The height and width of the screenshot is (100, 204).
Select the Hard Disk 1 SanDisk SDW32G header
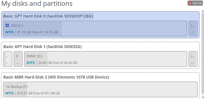point(42,46)
